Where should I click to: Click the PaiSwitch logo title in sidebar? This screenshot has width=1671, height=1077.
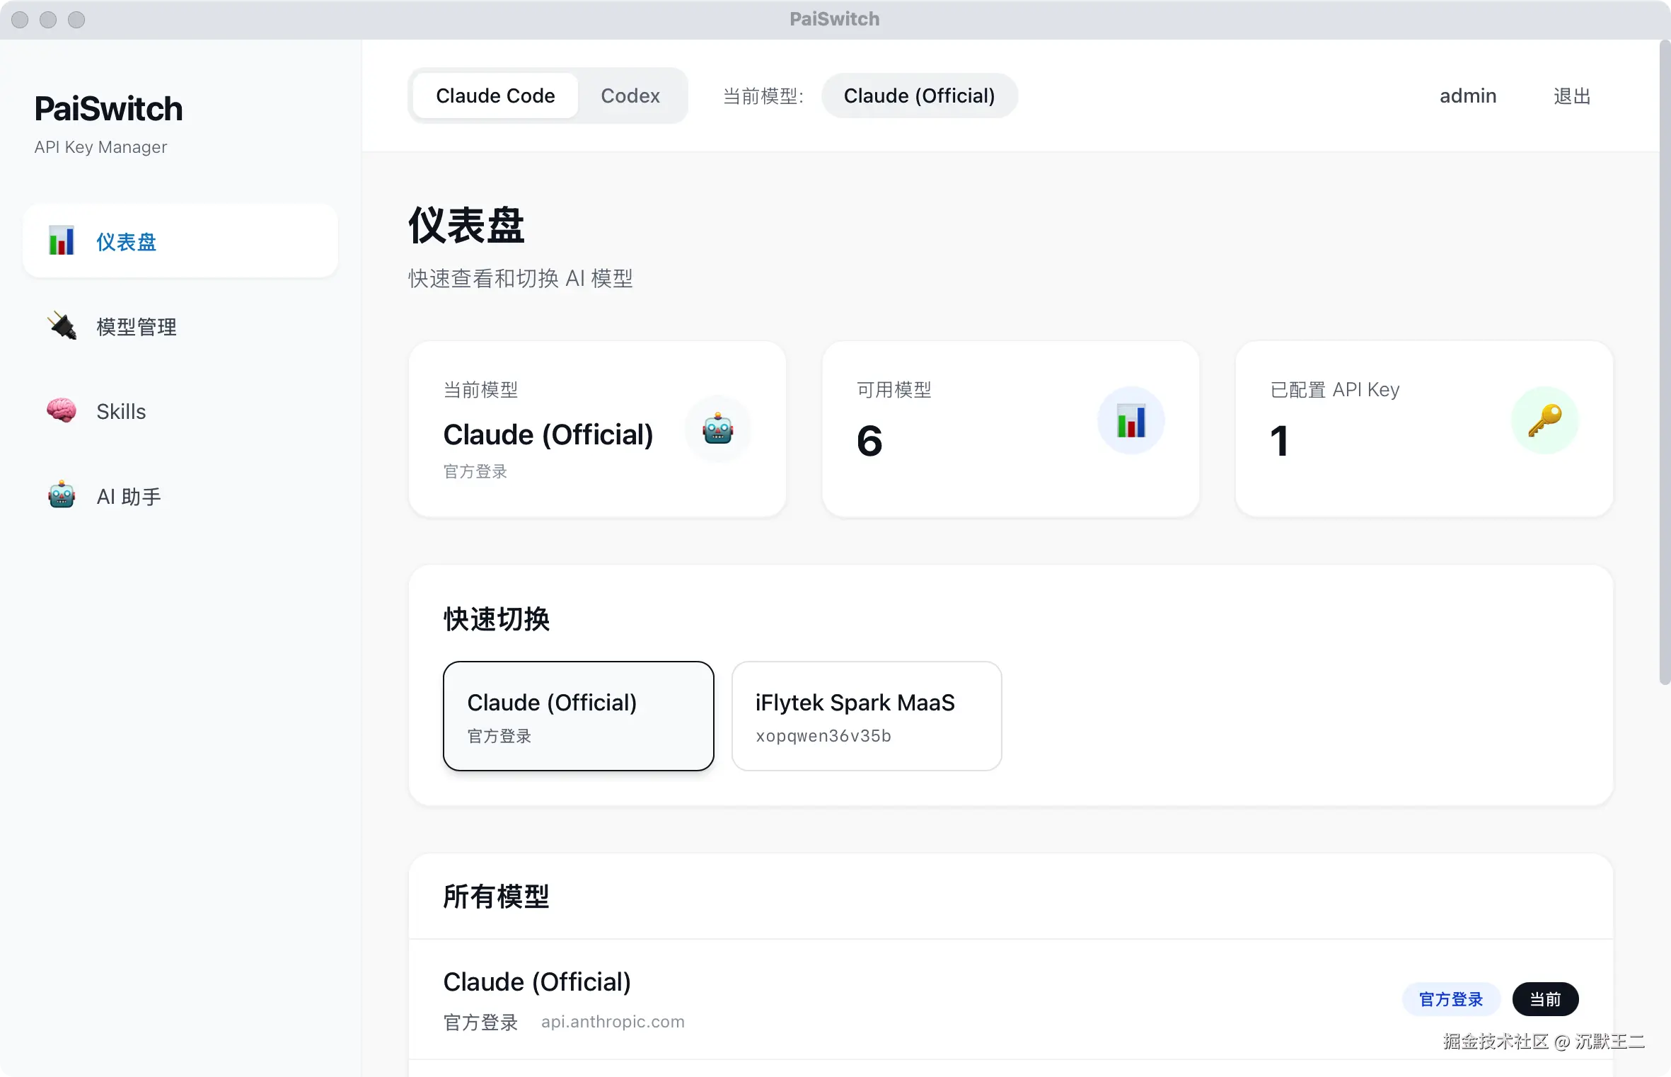coord(108,109)
